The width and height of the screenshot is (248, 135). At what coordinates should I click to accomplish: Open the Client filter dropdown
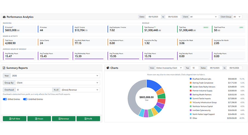pos(204,17)
